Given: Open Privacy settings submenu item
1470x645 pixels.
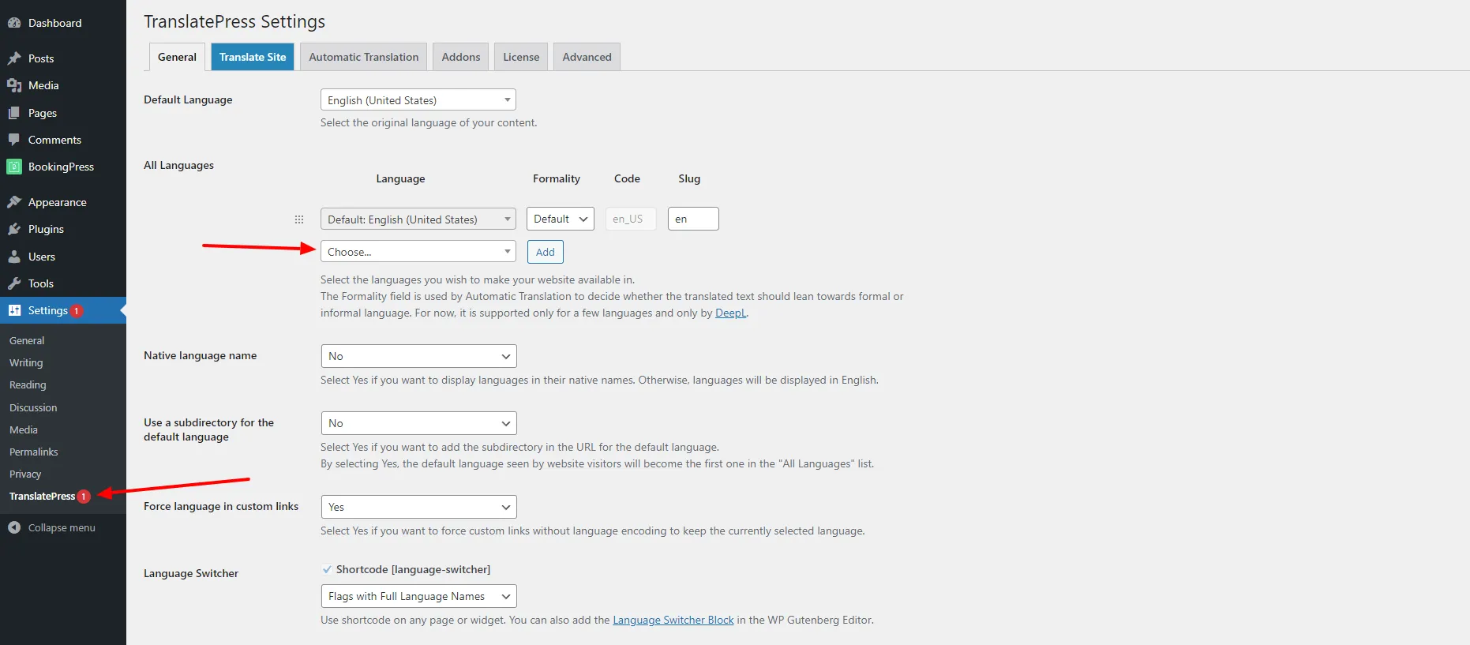Looking at the screenshot, I should pos(25,474).
